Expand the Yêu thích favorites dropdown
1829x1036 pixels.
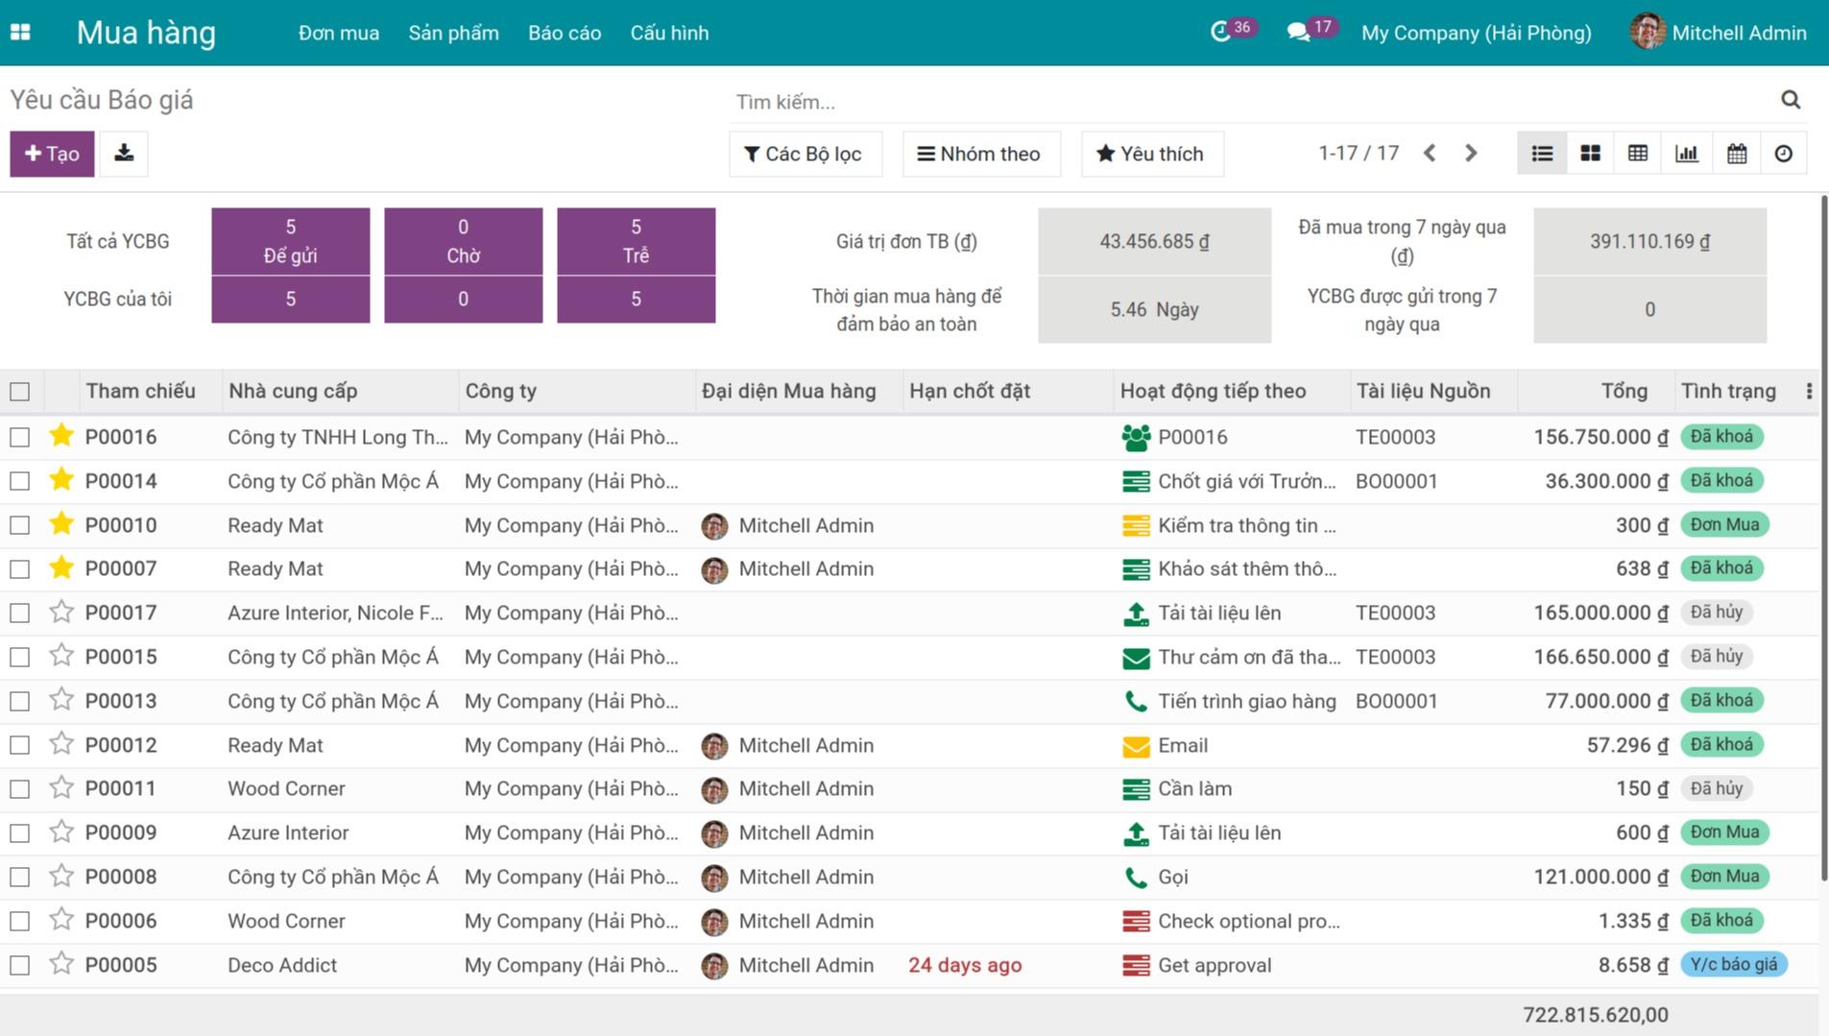point(1151,154)
